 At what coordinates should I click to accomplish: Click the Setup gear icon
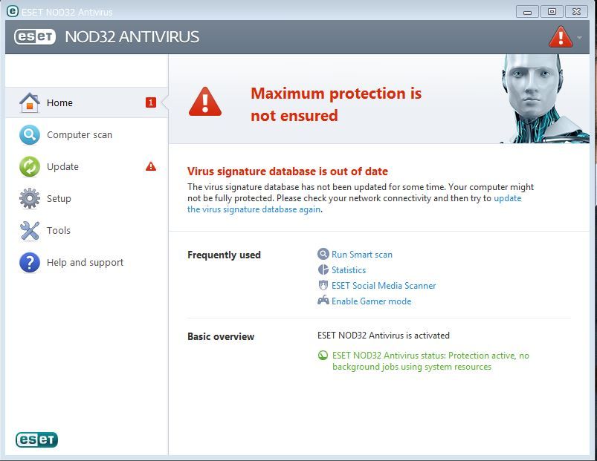coord(29,199)
